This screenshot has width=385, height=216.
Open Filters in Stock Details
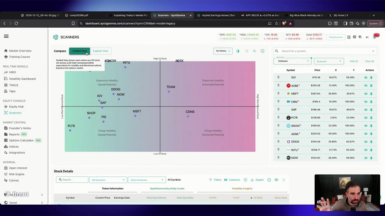coord(215,180)
